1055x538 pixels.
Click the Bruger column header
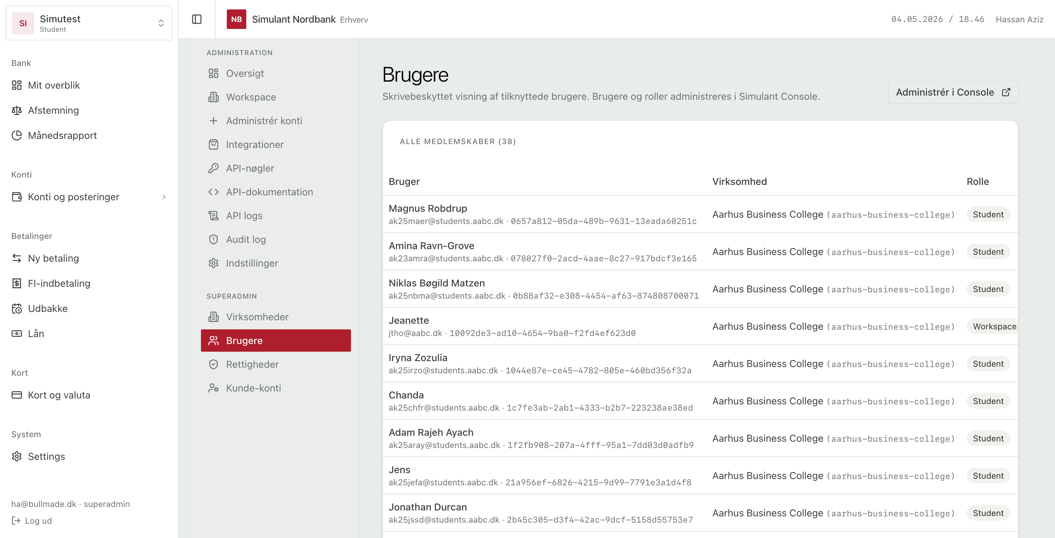[404, 181]
